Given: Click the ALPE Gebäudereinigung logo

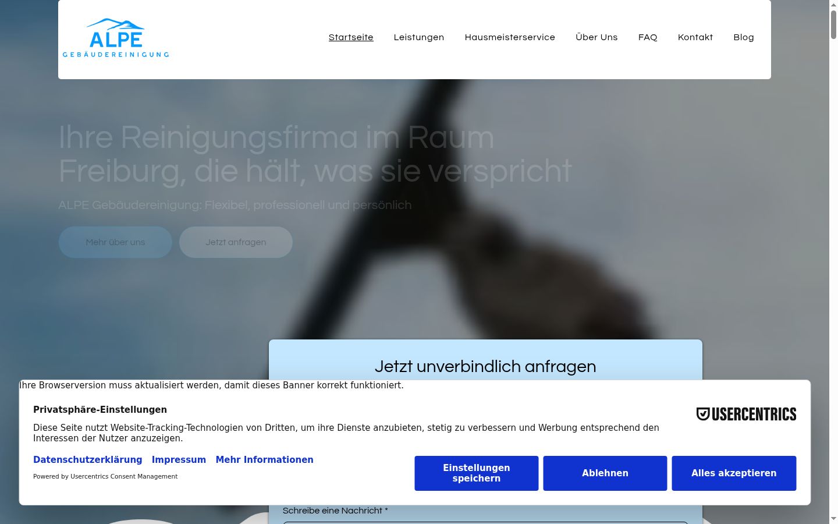Looking at the screenshot, I should click(x=116, y=38).
